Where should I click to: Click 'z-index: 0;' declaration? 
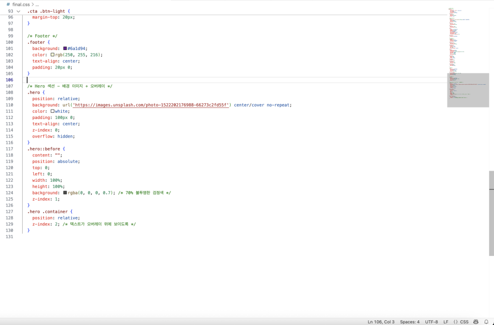pos(46,130)
